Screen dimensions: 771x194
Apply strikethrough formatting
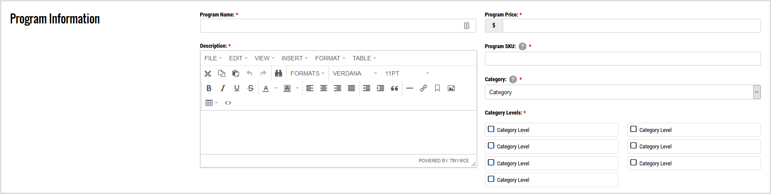250,88
